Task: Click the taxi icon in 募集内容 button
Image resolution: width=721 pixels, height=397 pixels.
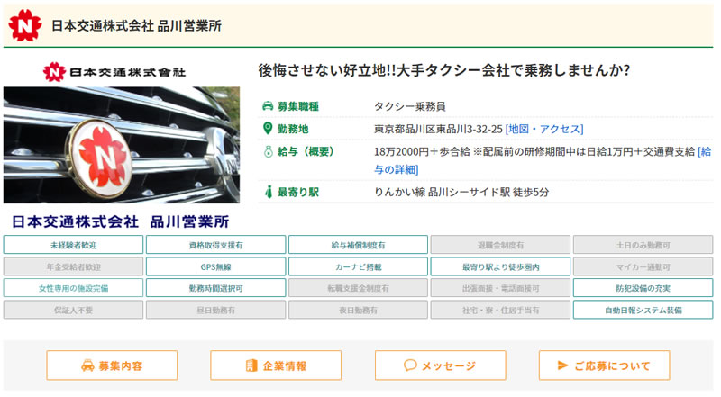Action: pyautogui.click(x=87, y=365)
